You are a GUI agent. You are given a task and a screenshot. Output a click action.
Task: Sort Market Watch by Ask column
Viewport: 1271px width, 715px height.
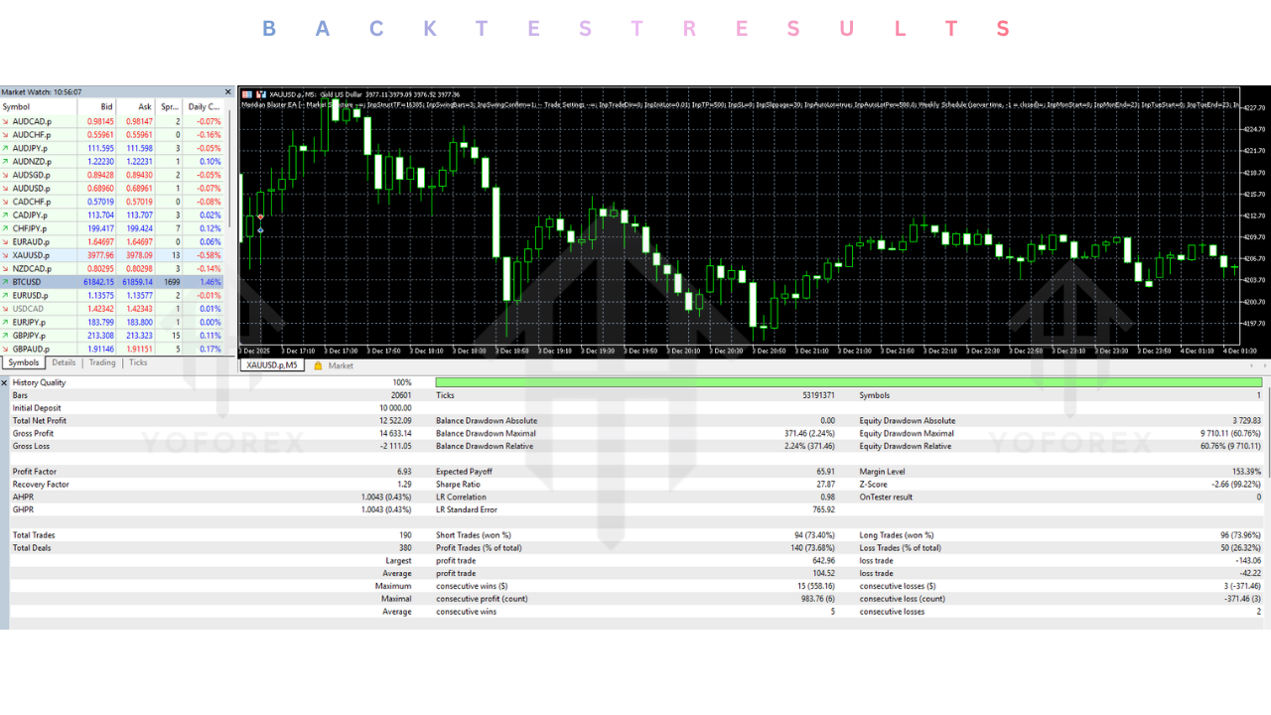coord(135,106)
